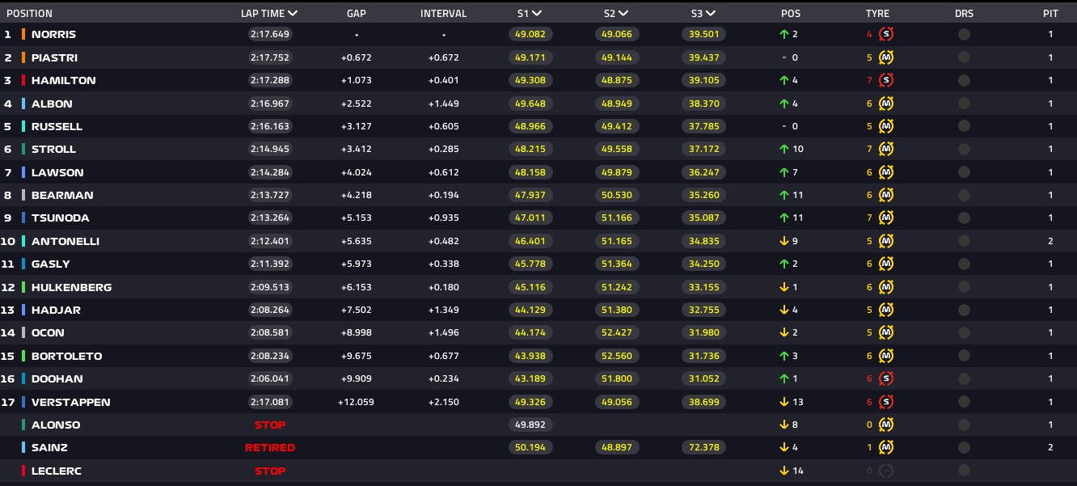1077x486 pixels.
Task: Click Leclerc's unknown tyre icon
Action: click(886, 471)
